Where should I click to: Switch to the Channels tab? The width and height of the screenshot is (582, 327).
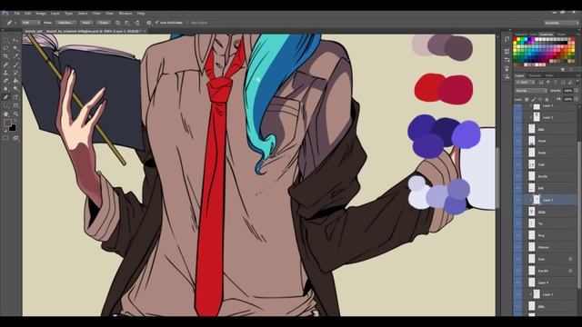tap(535, 75)
